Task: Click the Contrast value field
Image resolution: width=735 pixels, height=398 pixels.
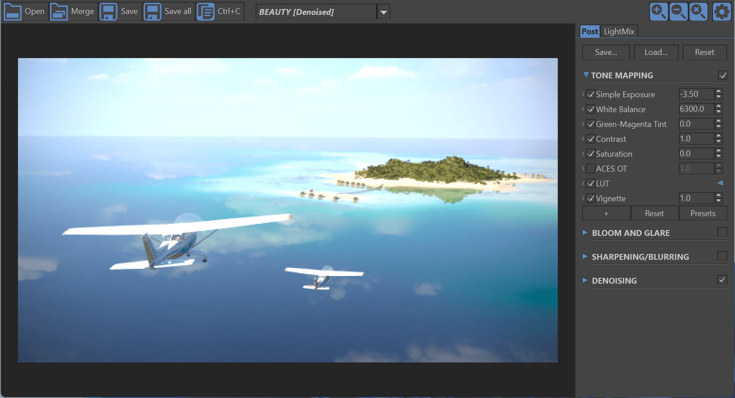Action: pyautogui.click(x=696, y=139)
